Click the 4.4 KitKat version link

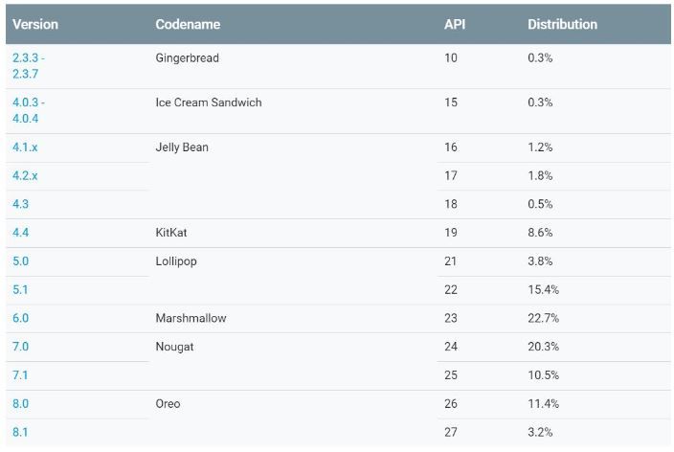coord(20,233)
